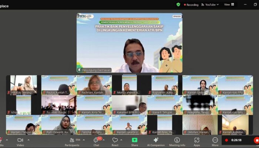Click muted mic icon on Icha tile
The image size is (259, 148).
tap(9, 112)
